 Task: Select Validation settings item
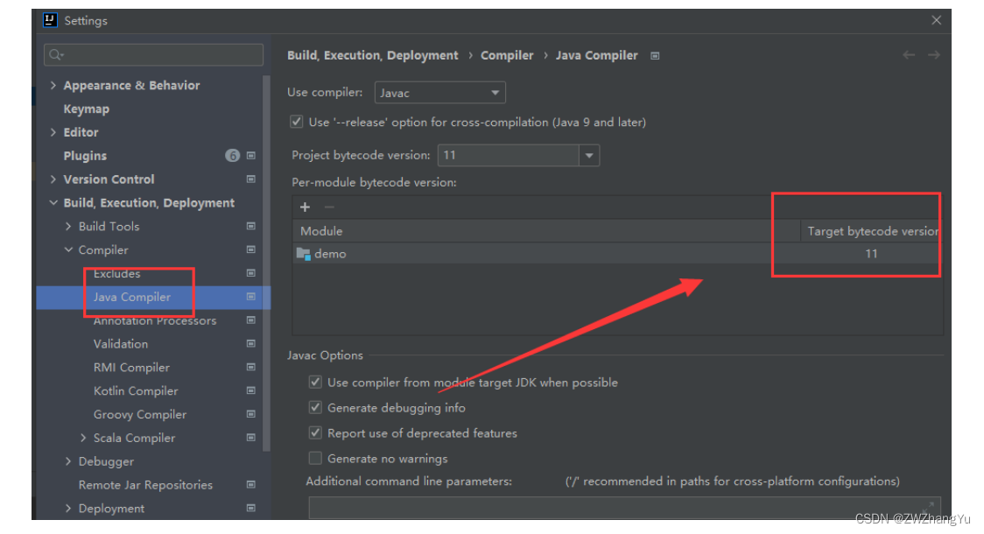(x=121, y=344)
